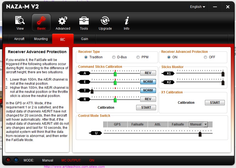Switch to the Mounting tab

[41, 39]
